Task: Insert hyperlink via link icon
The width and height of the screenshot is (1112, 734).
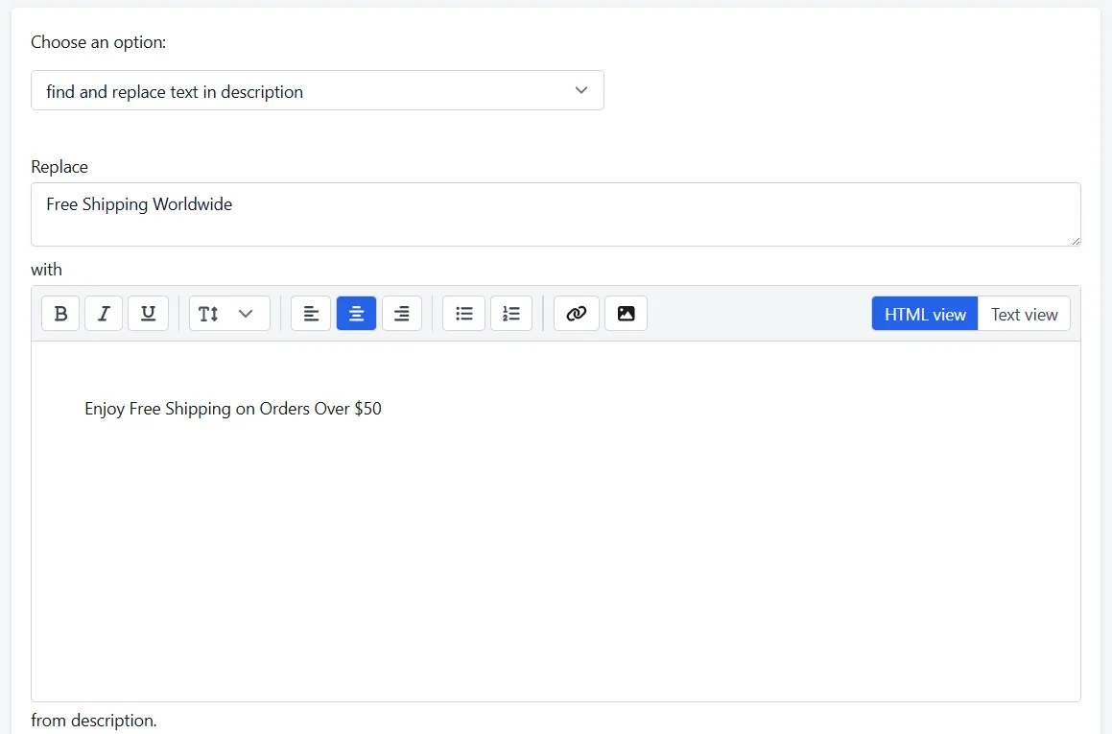Action: pos(576,314)
